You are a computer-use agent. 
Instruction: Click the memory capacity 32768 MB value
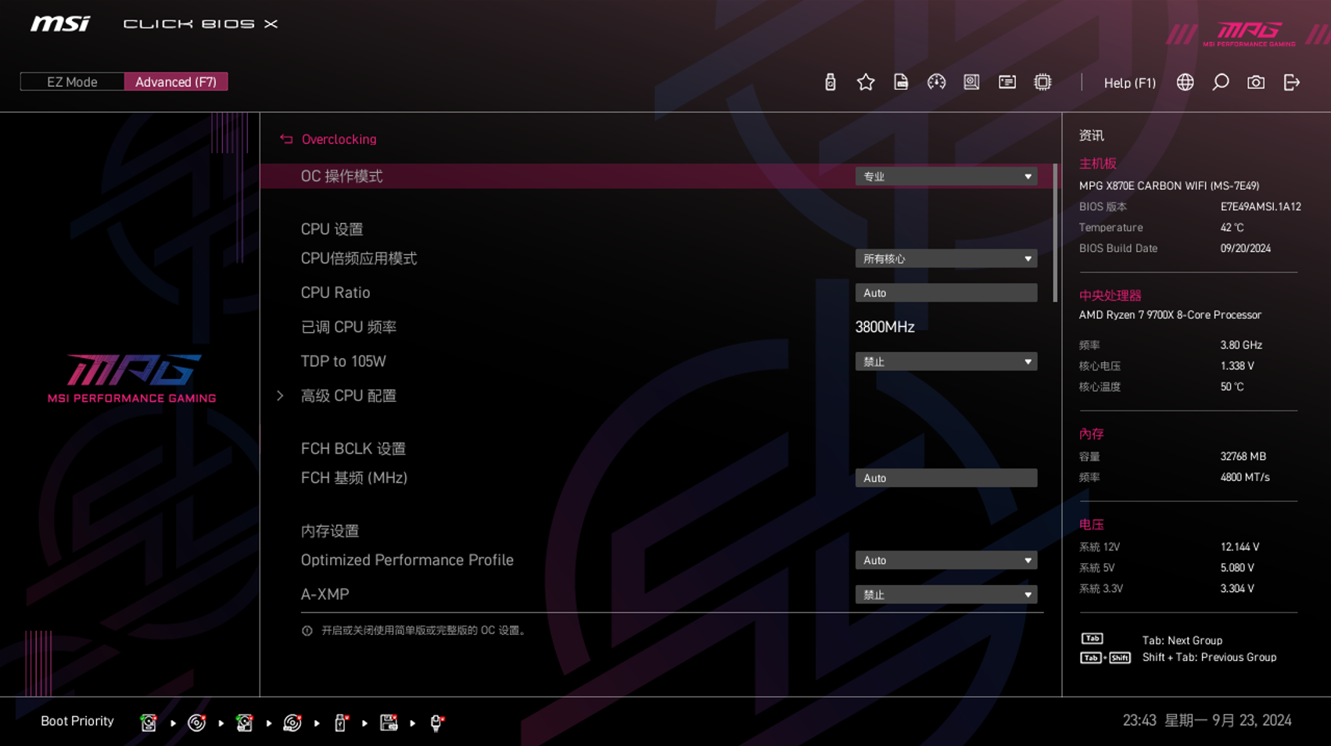pos(1243,457)
